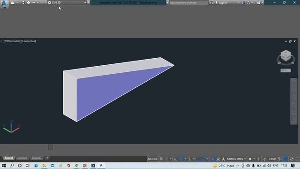300x169 pixels.
Task: Toggle Object snap tracking
Action: tap(198, 159)
